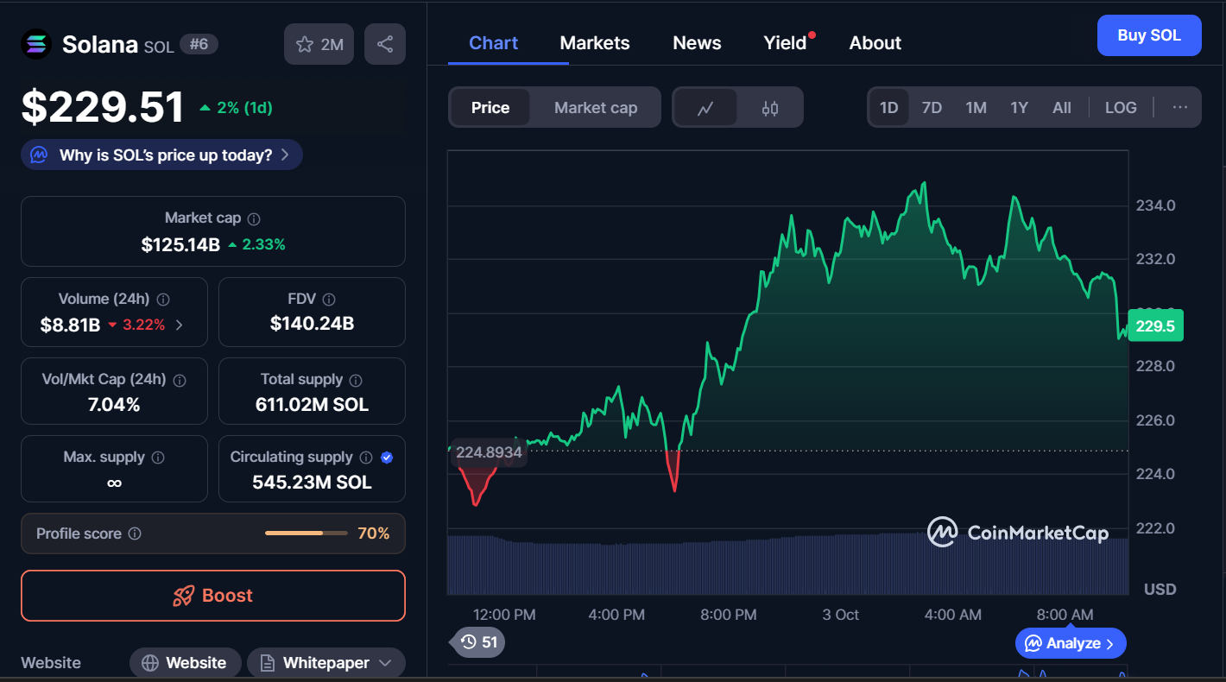
Task: Switch to line chart view icon
Action: click(705, 108)
